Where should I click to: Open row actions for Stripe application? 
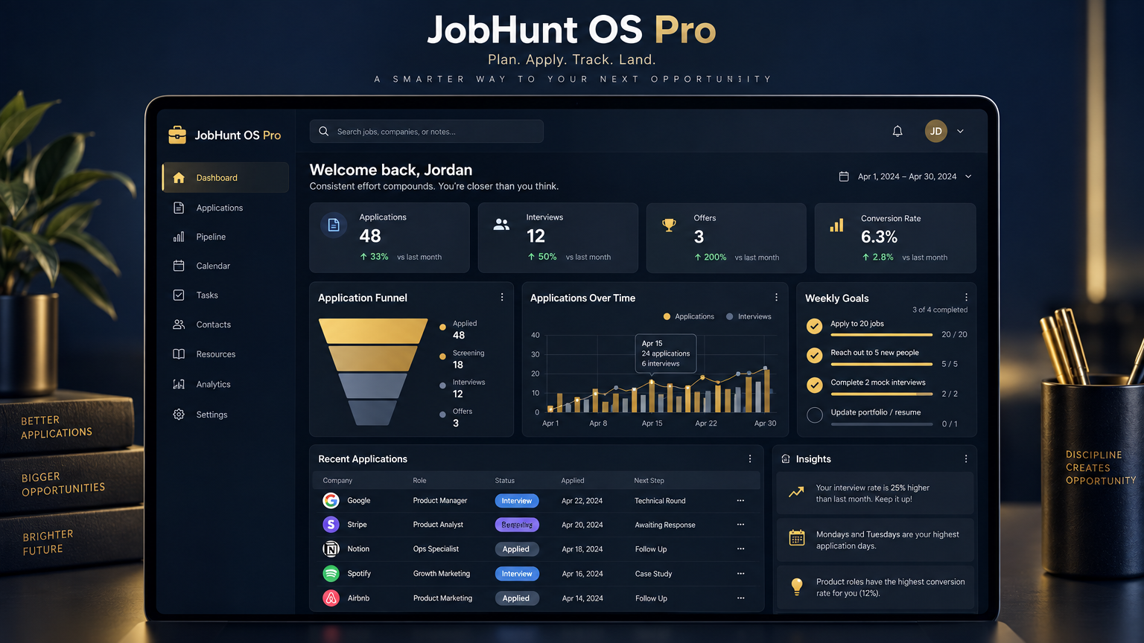point(740,525)
